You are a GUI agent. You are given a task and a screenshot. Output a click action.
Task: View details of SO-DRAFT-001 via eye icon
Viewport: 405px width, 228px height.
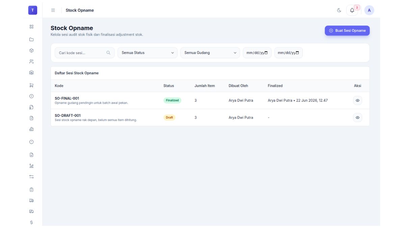click(357, 118)
